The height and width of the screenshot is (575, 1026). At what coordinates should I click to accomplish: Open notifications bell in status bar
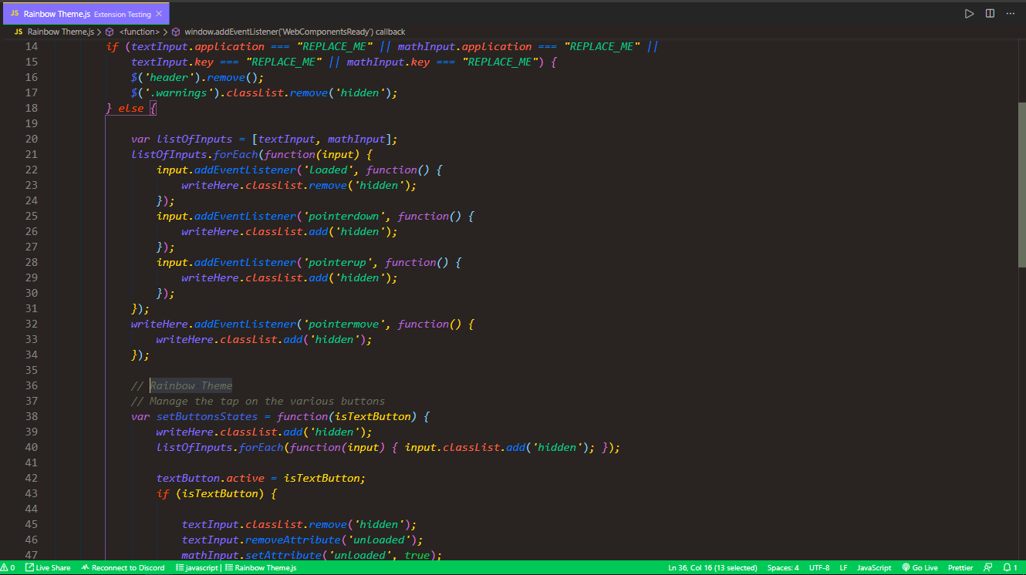tap(1009, 568)
